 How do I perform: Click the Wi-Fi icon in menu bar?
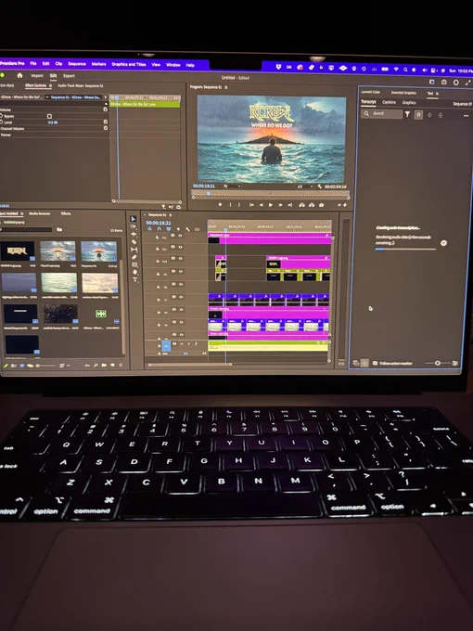[396, 70]
